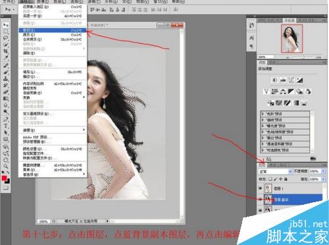The image size is (329, 245).
Task: Choose 合并拷贝 in the Edit menu
Action: click(x=53, y=40)
